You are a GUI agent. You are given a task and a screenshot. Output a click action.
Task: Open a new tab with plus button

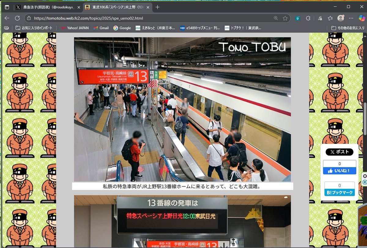[158, 7]
